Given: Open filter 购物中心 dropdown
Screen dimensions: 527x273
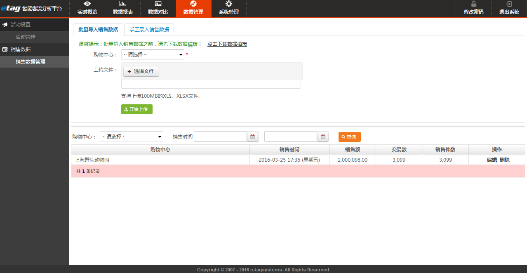Looking at the screenshot, I should [x=132, y=136].
